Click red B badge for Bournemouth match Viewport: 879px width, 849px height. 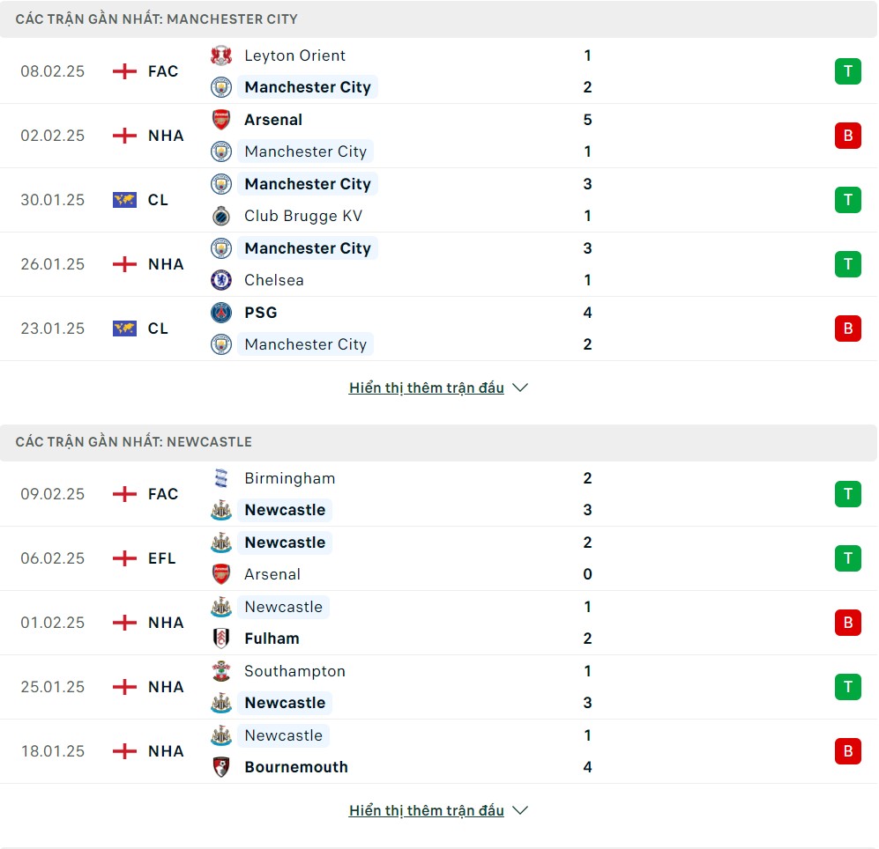[847, 751]
